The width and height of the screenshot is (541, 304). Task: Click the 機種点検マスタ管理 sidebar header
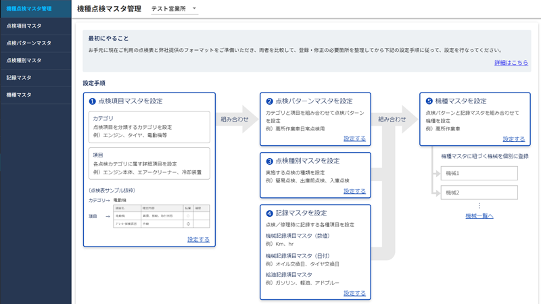pos(29,9)
